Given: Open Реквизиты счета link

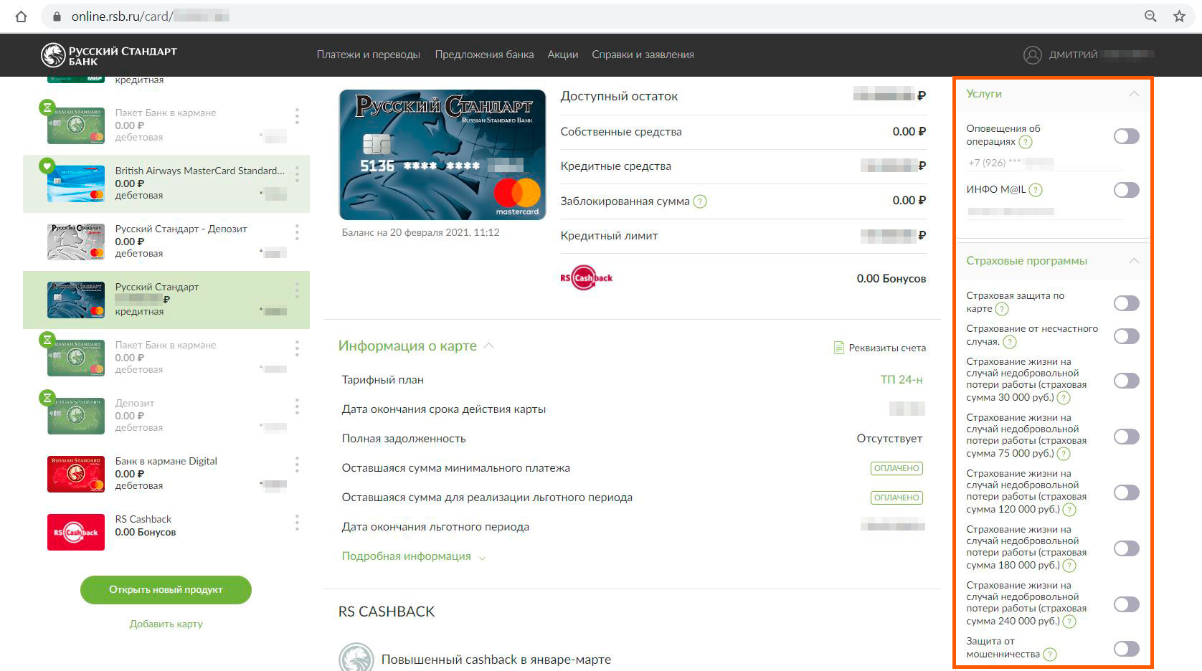Looking at the screenshot, I should click(887, 348).
